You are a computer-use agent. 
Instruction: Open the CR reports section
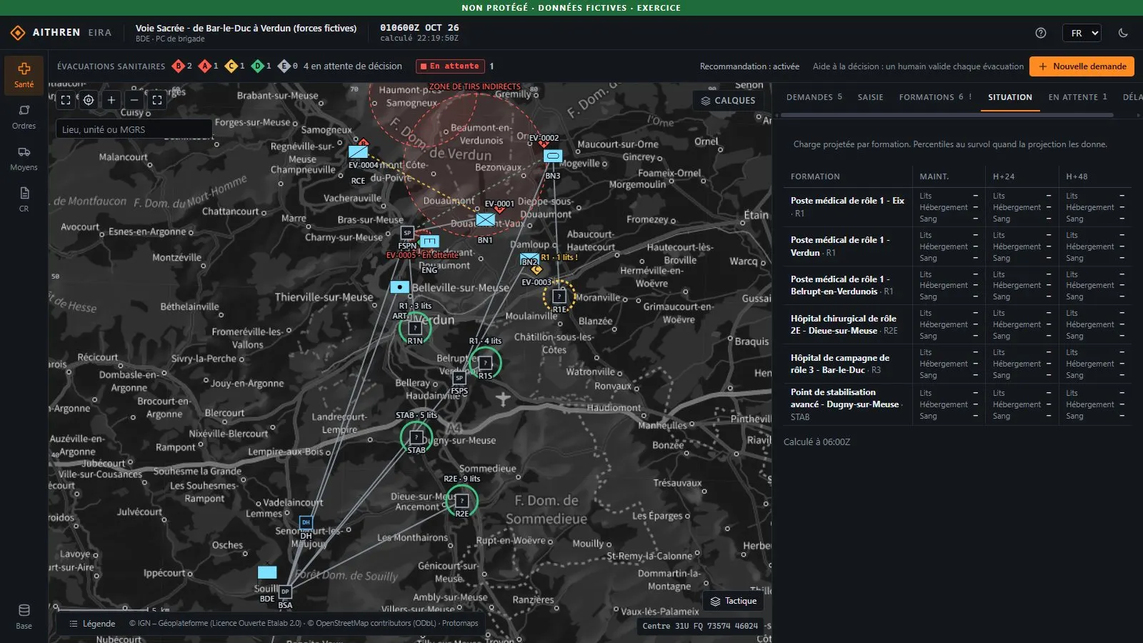click(24, 199)
